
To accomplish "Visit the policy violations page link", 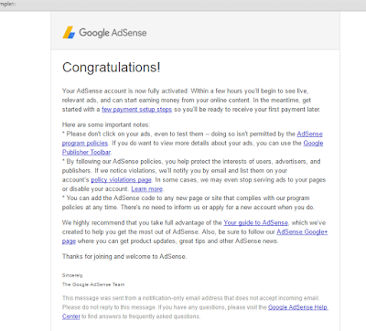I will tap(121, 180).
